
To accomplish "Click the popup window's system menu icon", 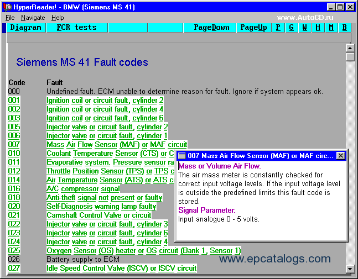I will tap(182, 156).
